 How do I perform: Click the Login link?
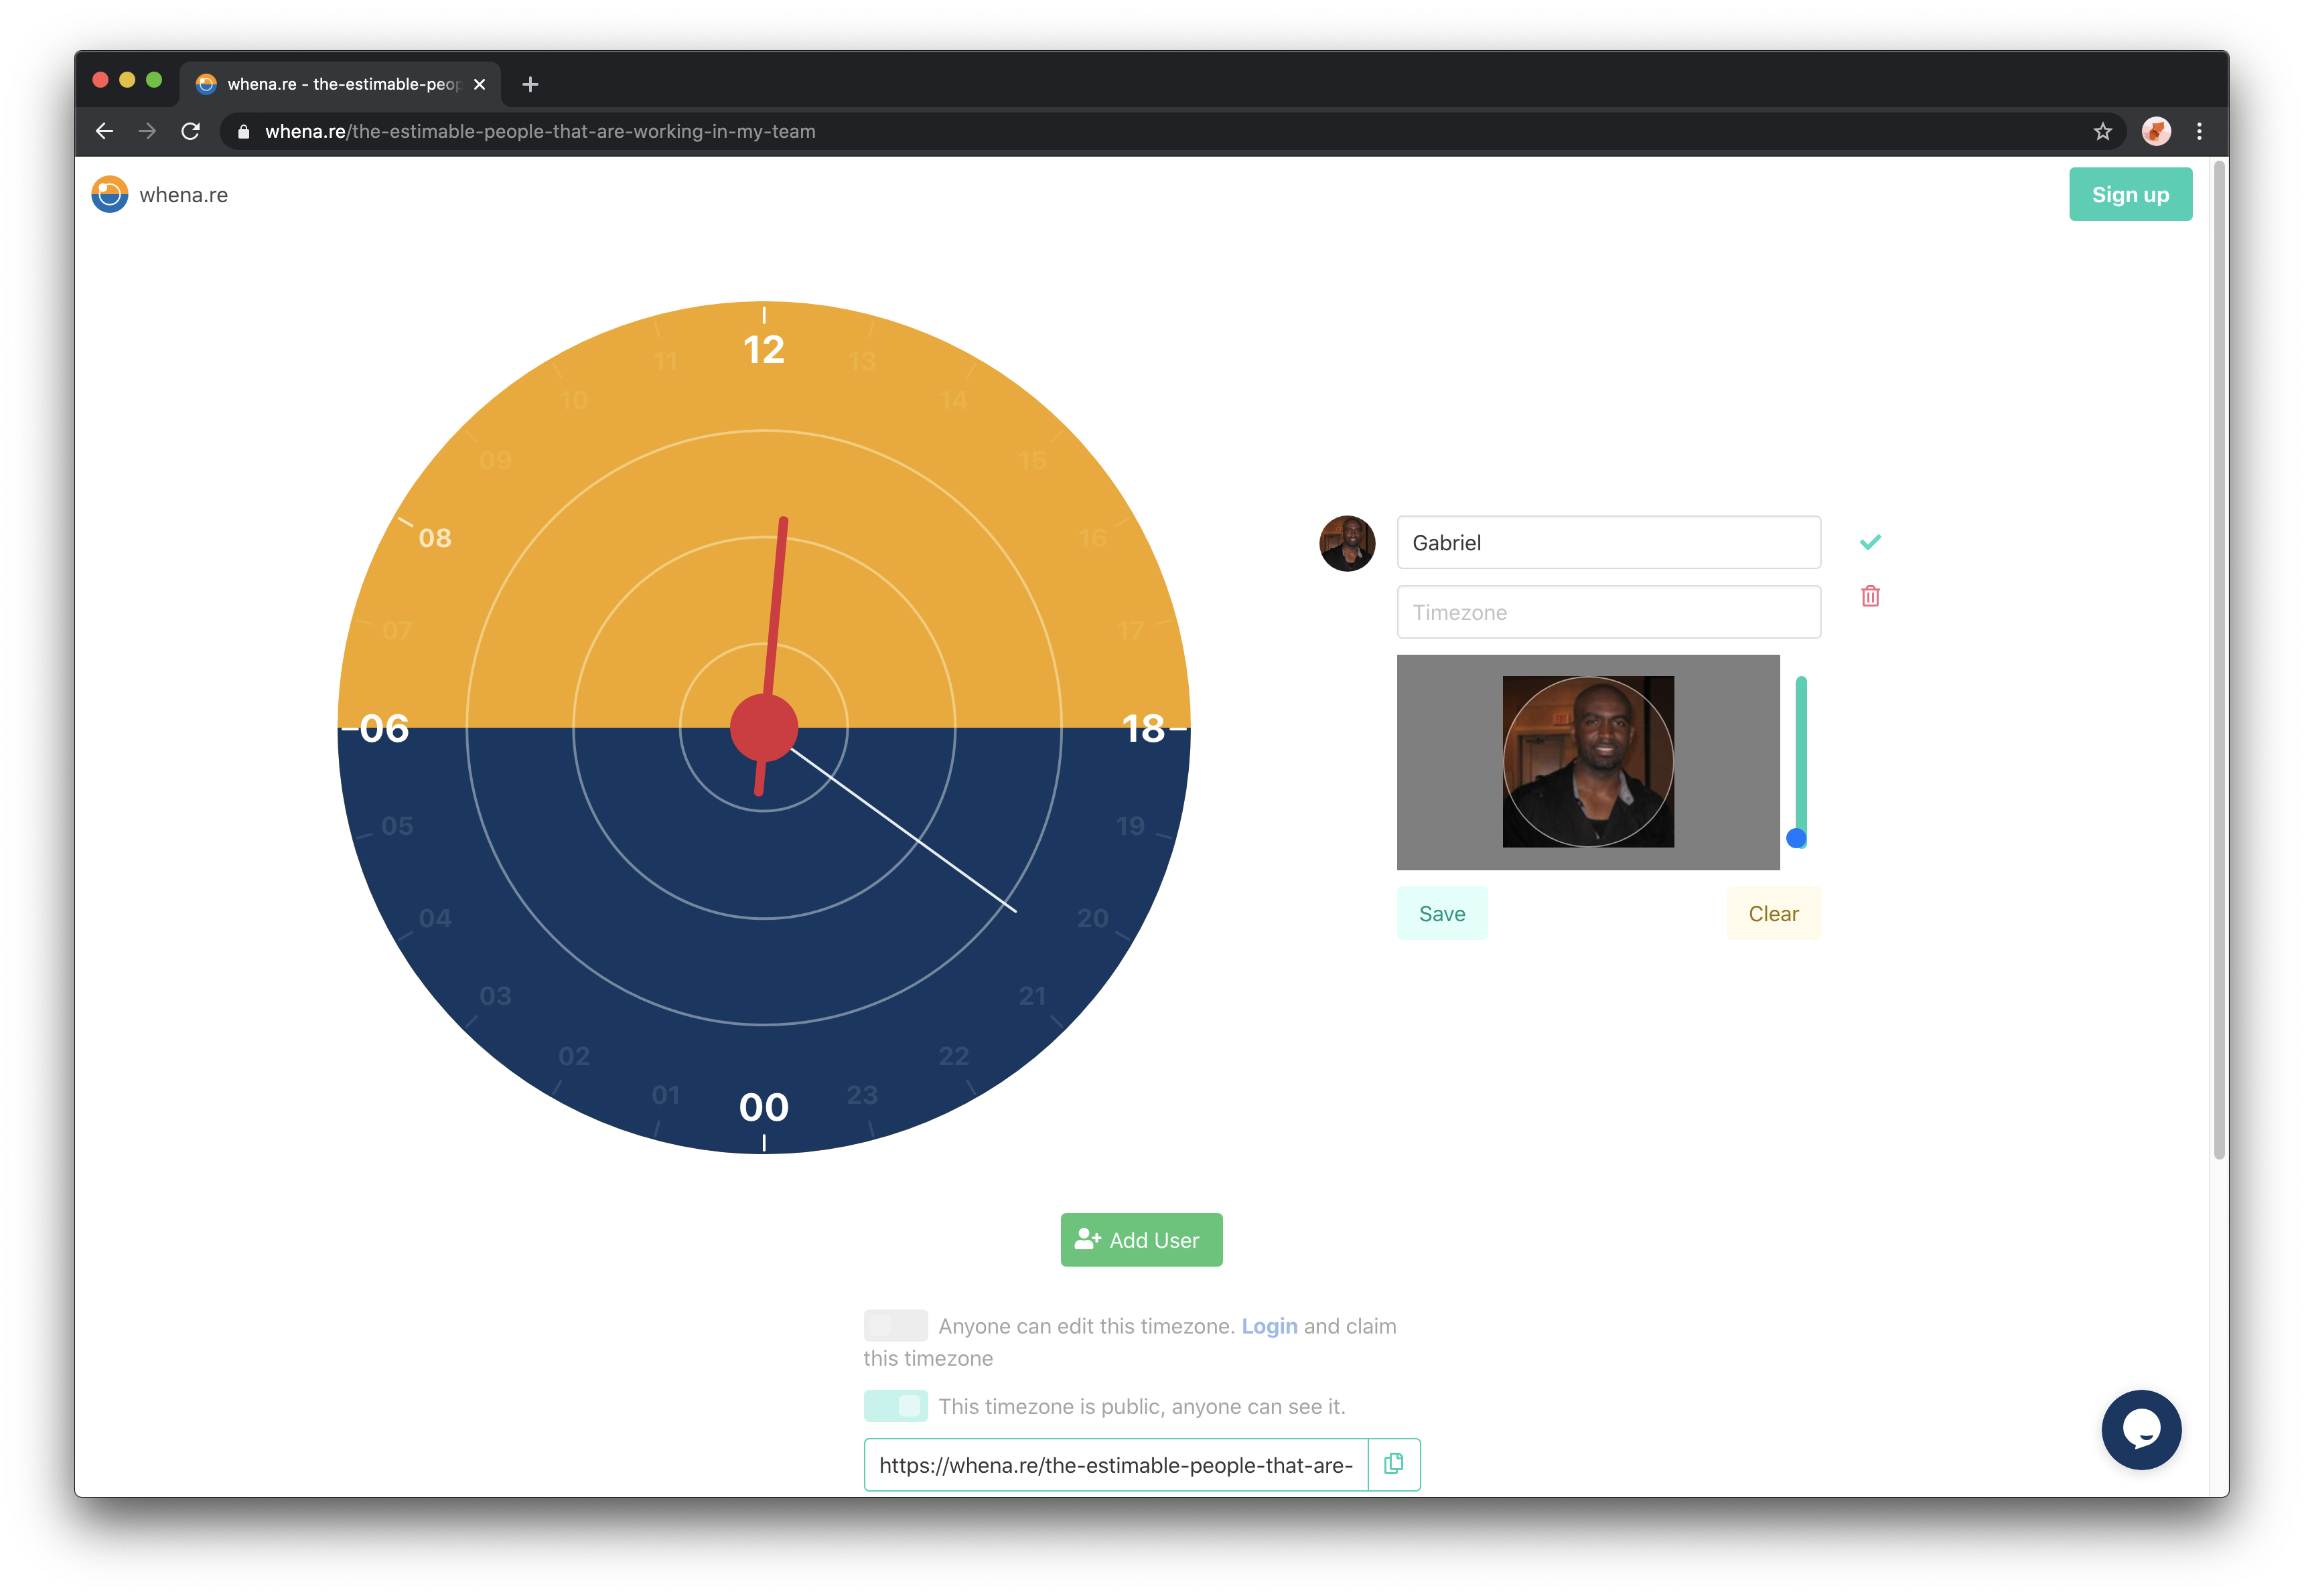(x=1269, y=1326)
